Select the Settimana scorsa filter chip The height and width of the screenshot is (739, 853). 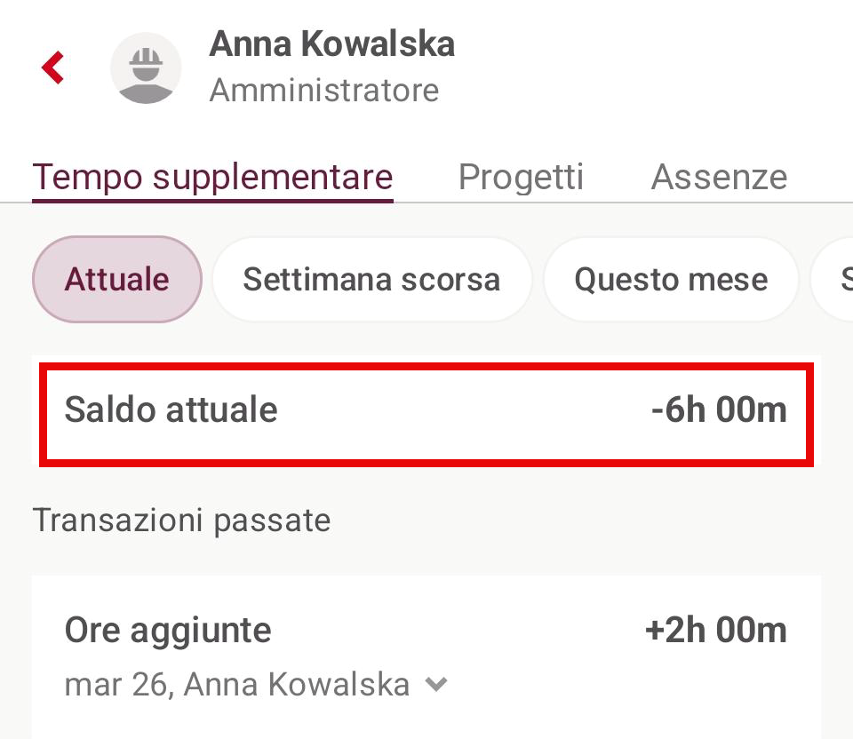371,280
